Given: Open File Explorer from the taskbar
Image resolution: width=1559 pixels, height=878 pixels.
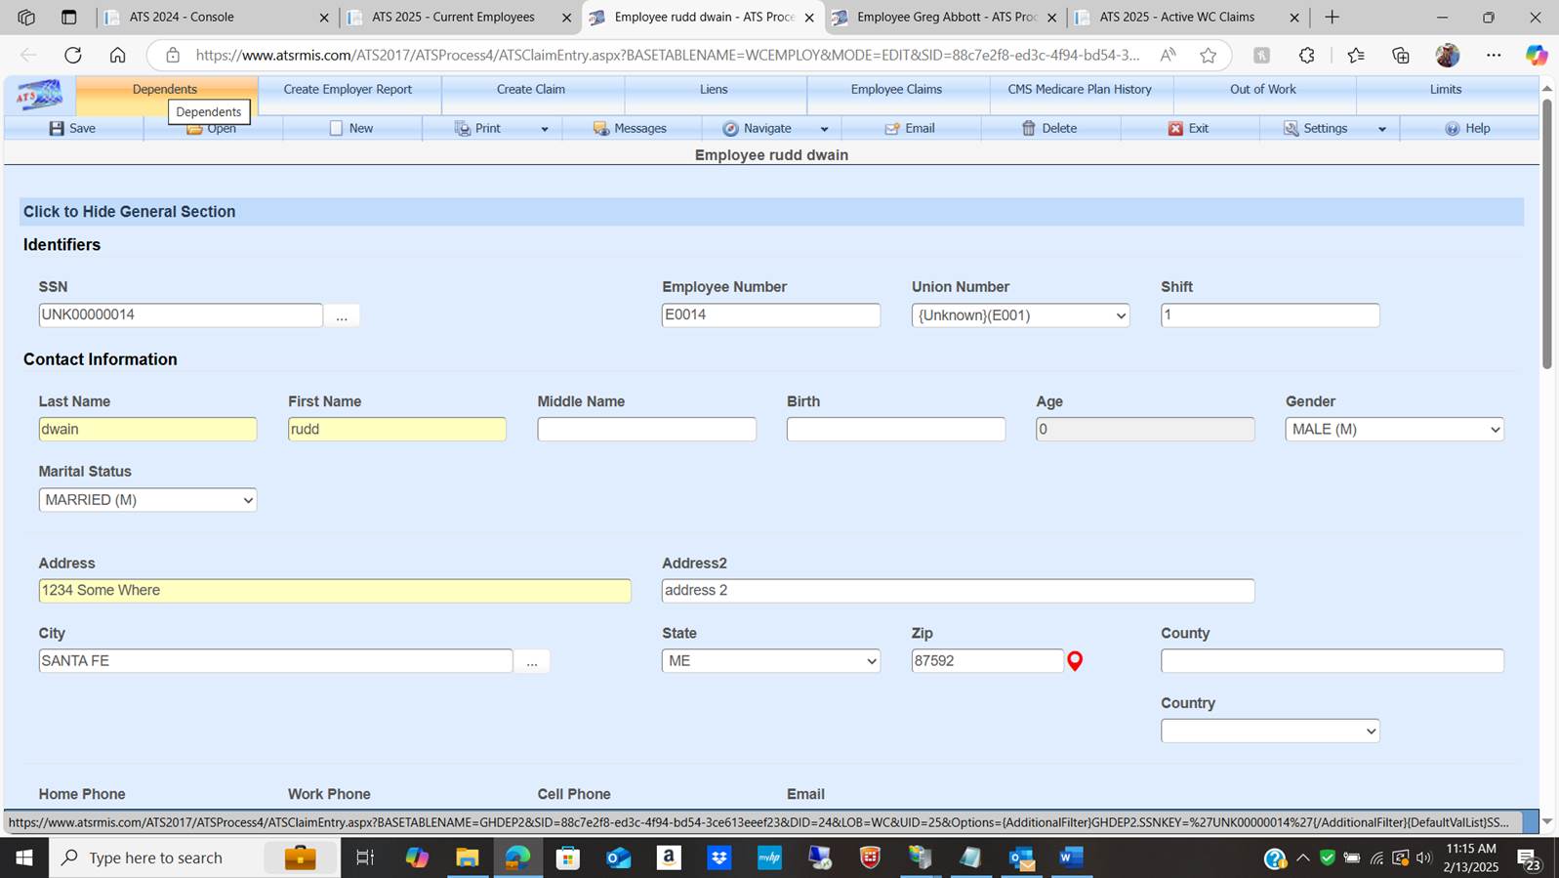Looking at the screenshot, I should point(468,857).
